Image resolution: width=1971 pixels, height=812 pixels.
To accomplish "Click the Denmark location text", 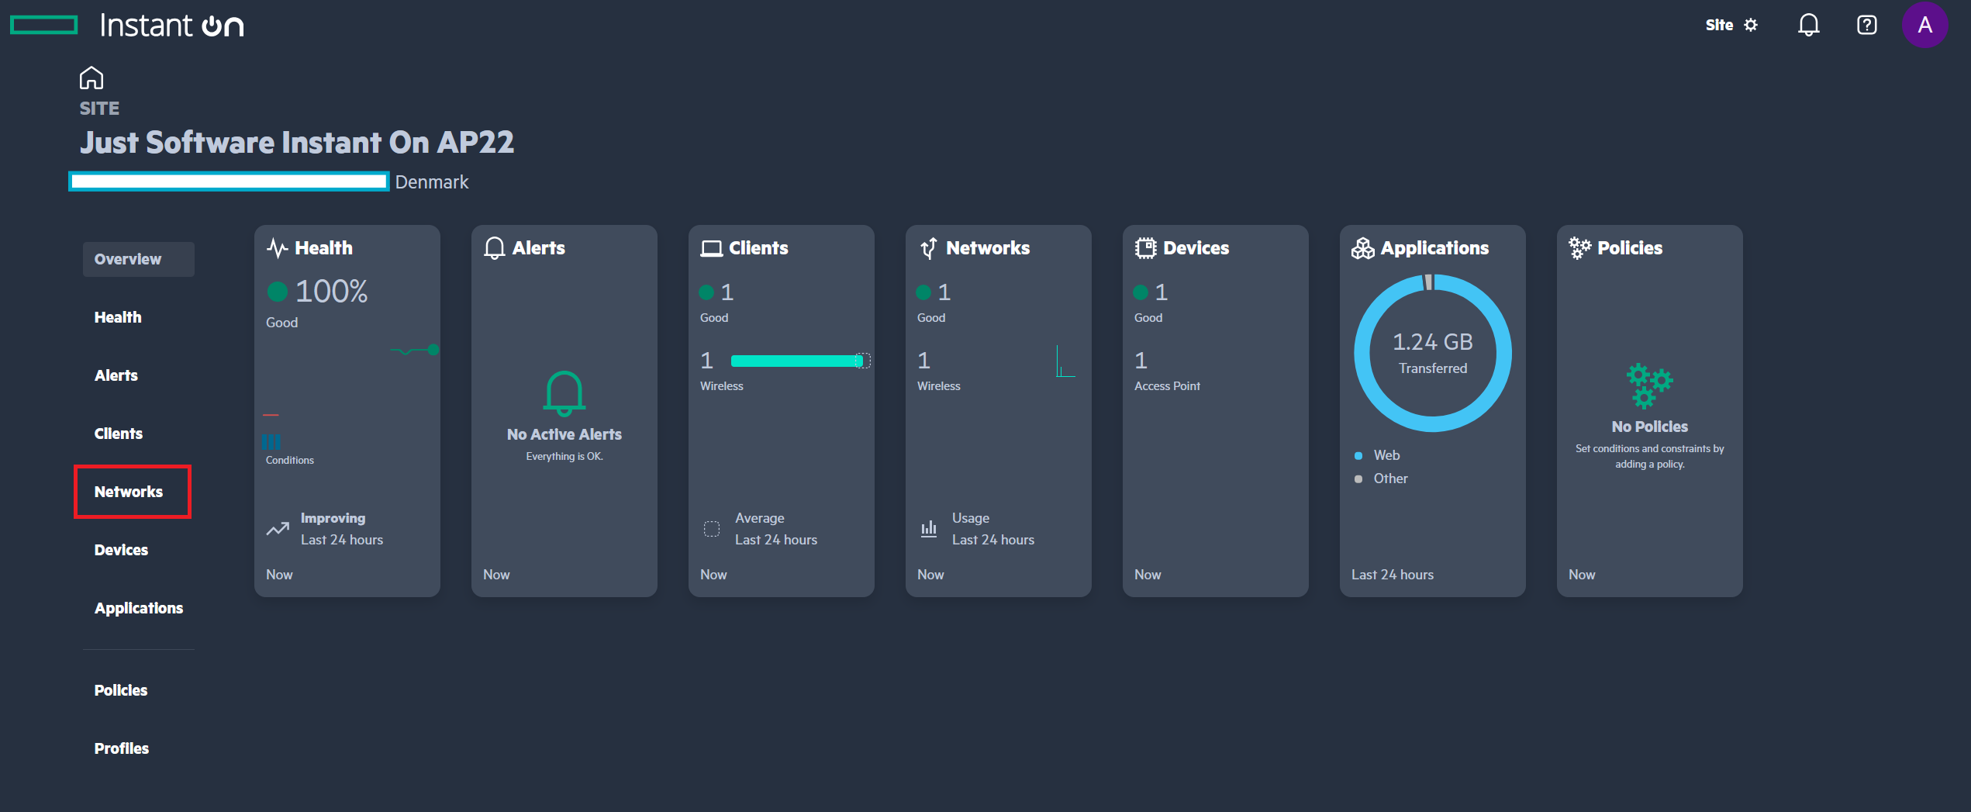I will point(432,181).
